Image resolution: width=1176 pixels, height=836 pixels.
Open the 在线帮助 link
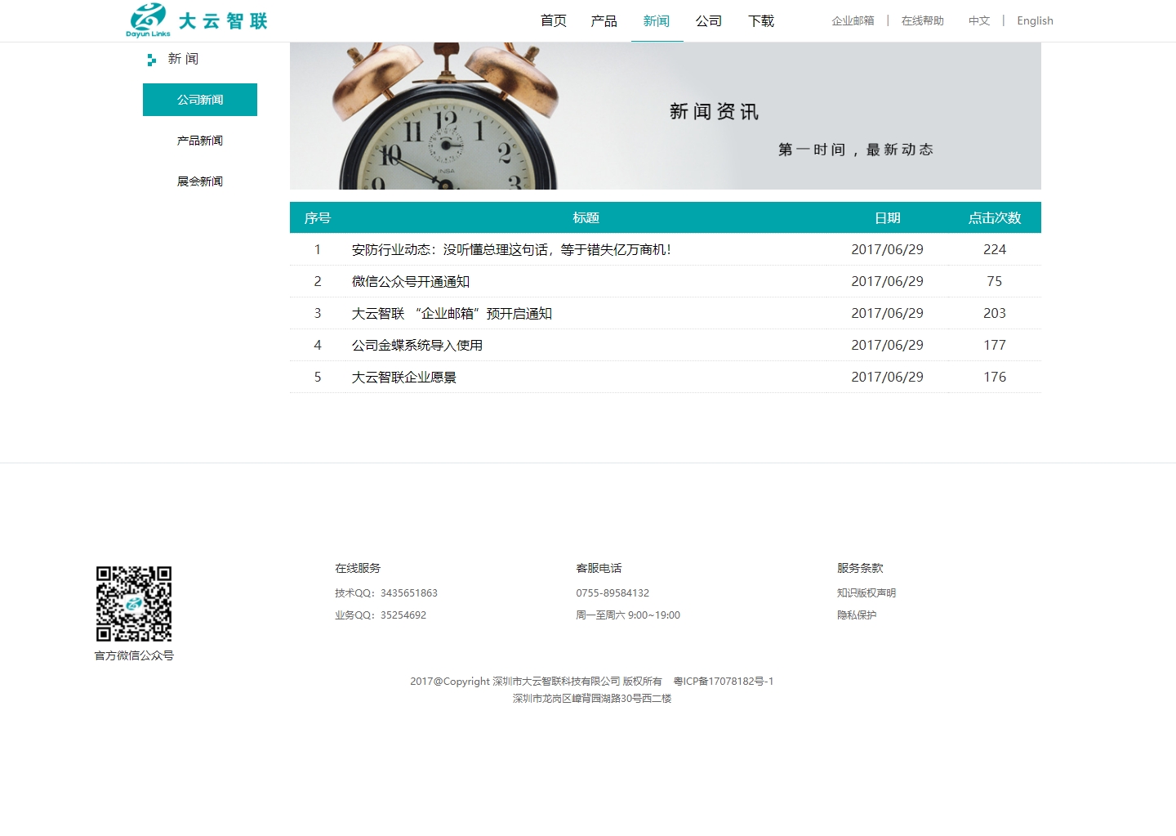click(922, 21)
